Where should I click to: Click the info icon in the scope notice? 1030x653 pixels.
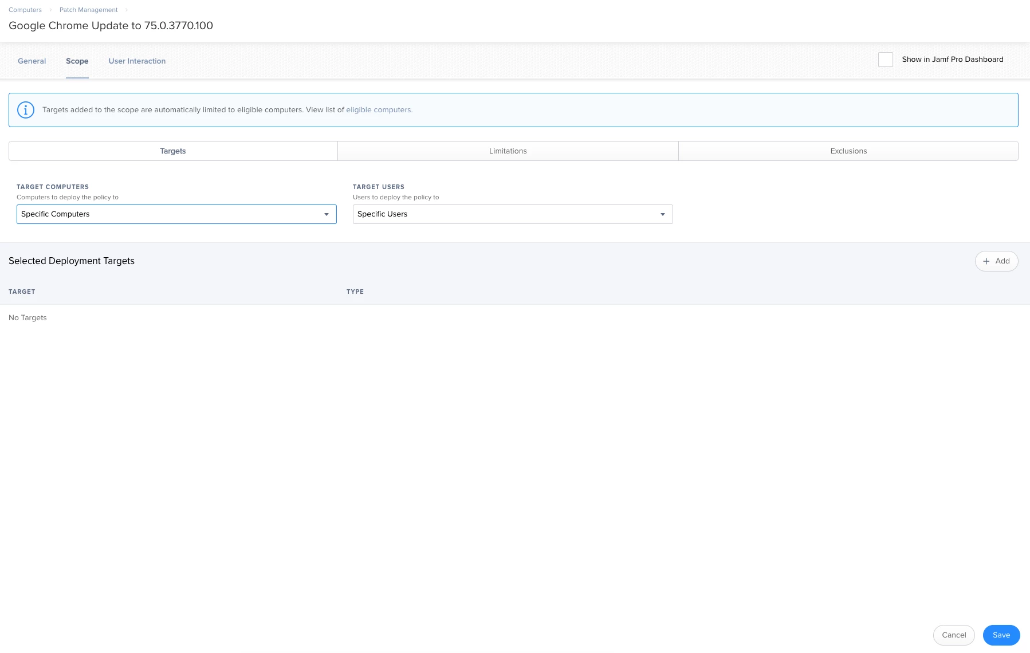tap(26, 110)
